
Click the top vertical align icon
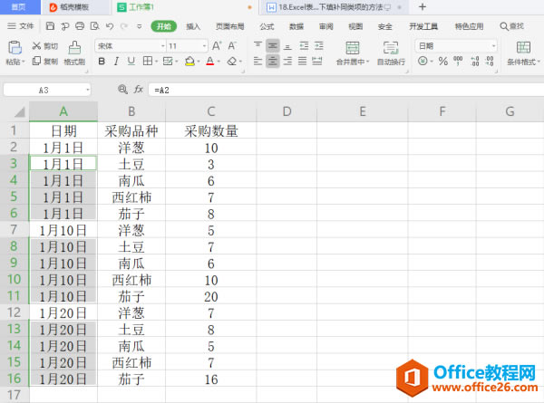(x=257, y=45)
